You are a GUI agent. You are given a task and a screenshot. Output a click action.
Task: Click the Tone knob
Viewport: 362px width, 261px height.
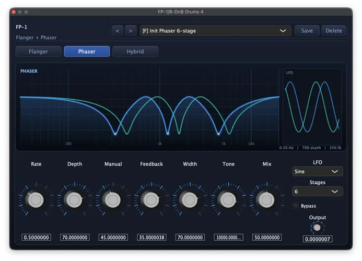pyautogui.click(x=228, y=200)
